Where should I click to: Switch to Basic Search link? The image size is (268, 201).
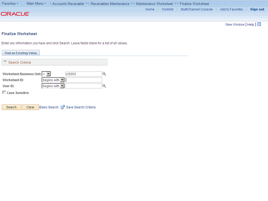pos(49,107)
